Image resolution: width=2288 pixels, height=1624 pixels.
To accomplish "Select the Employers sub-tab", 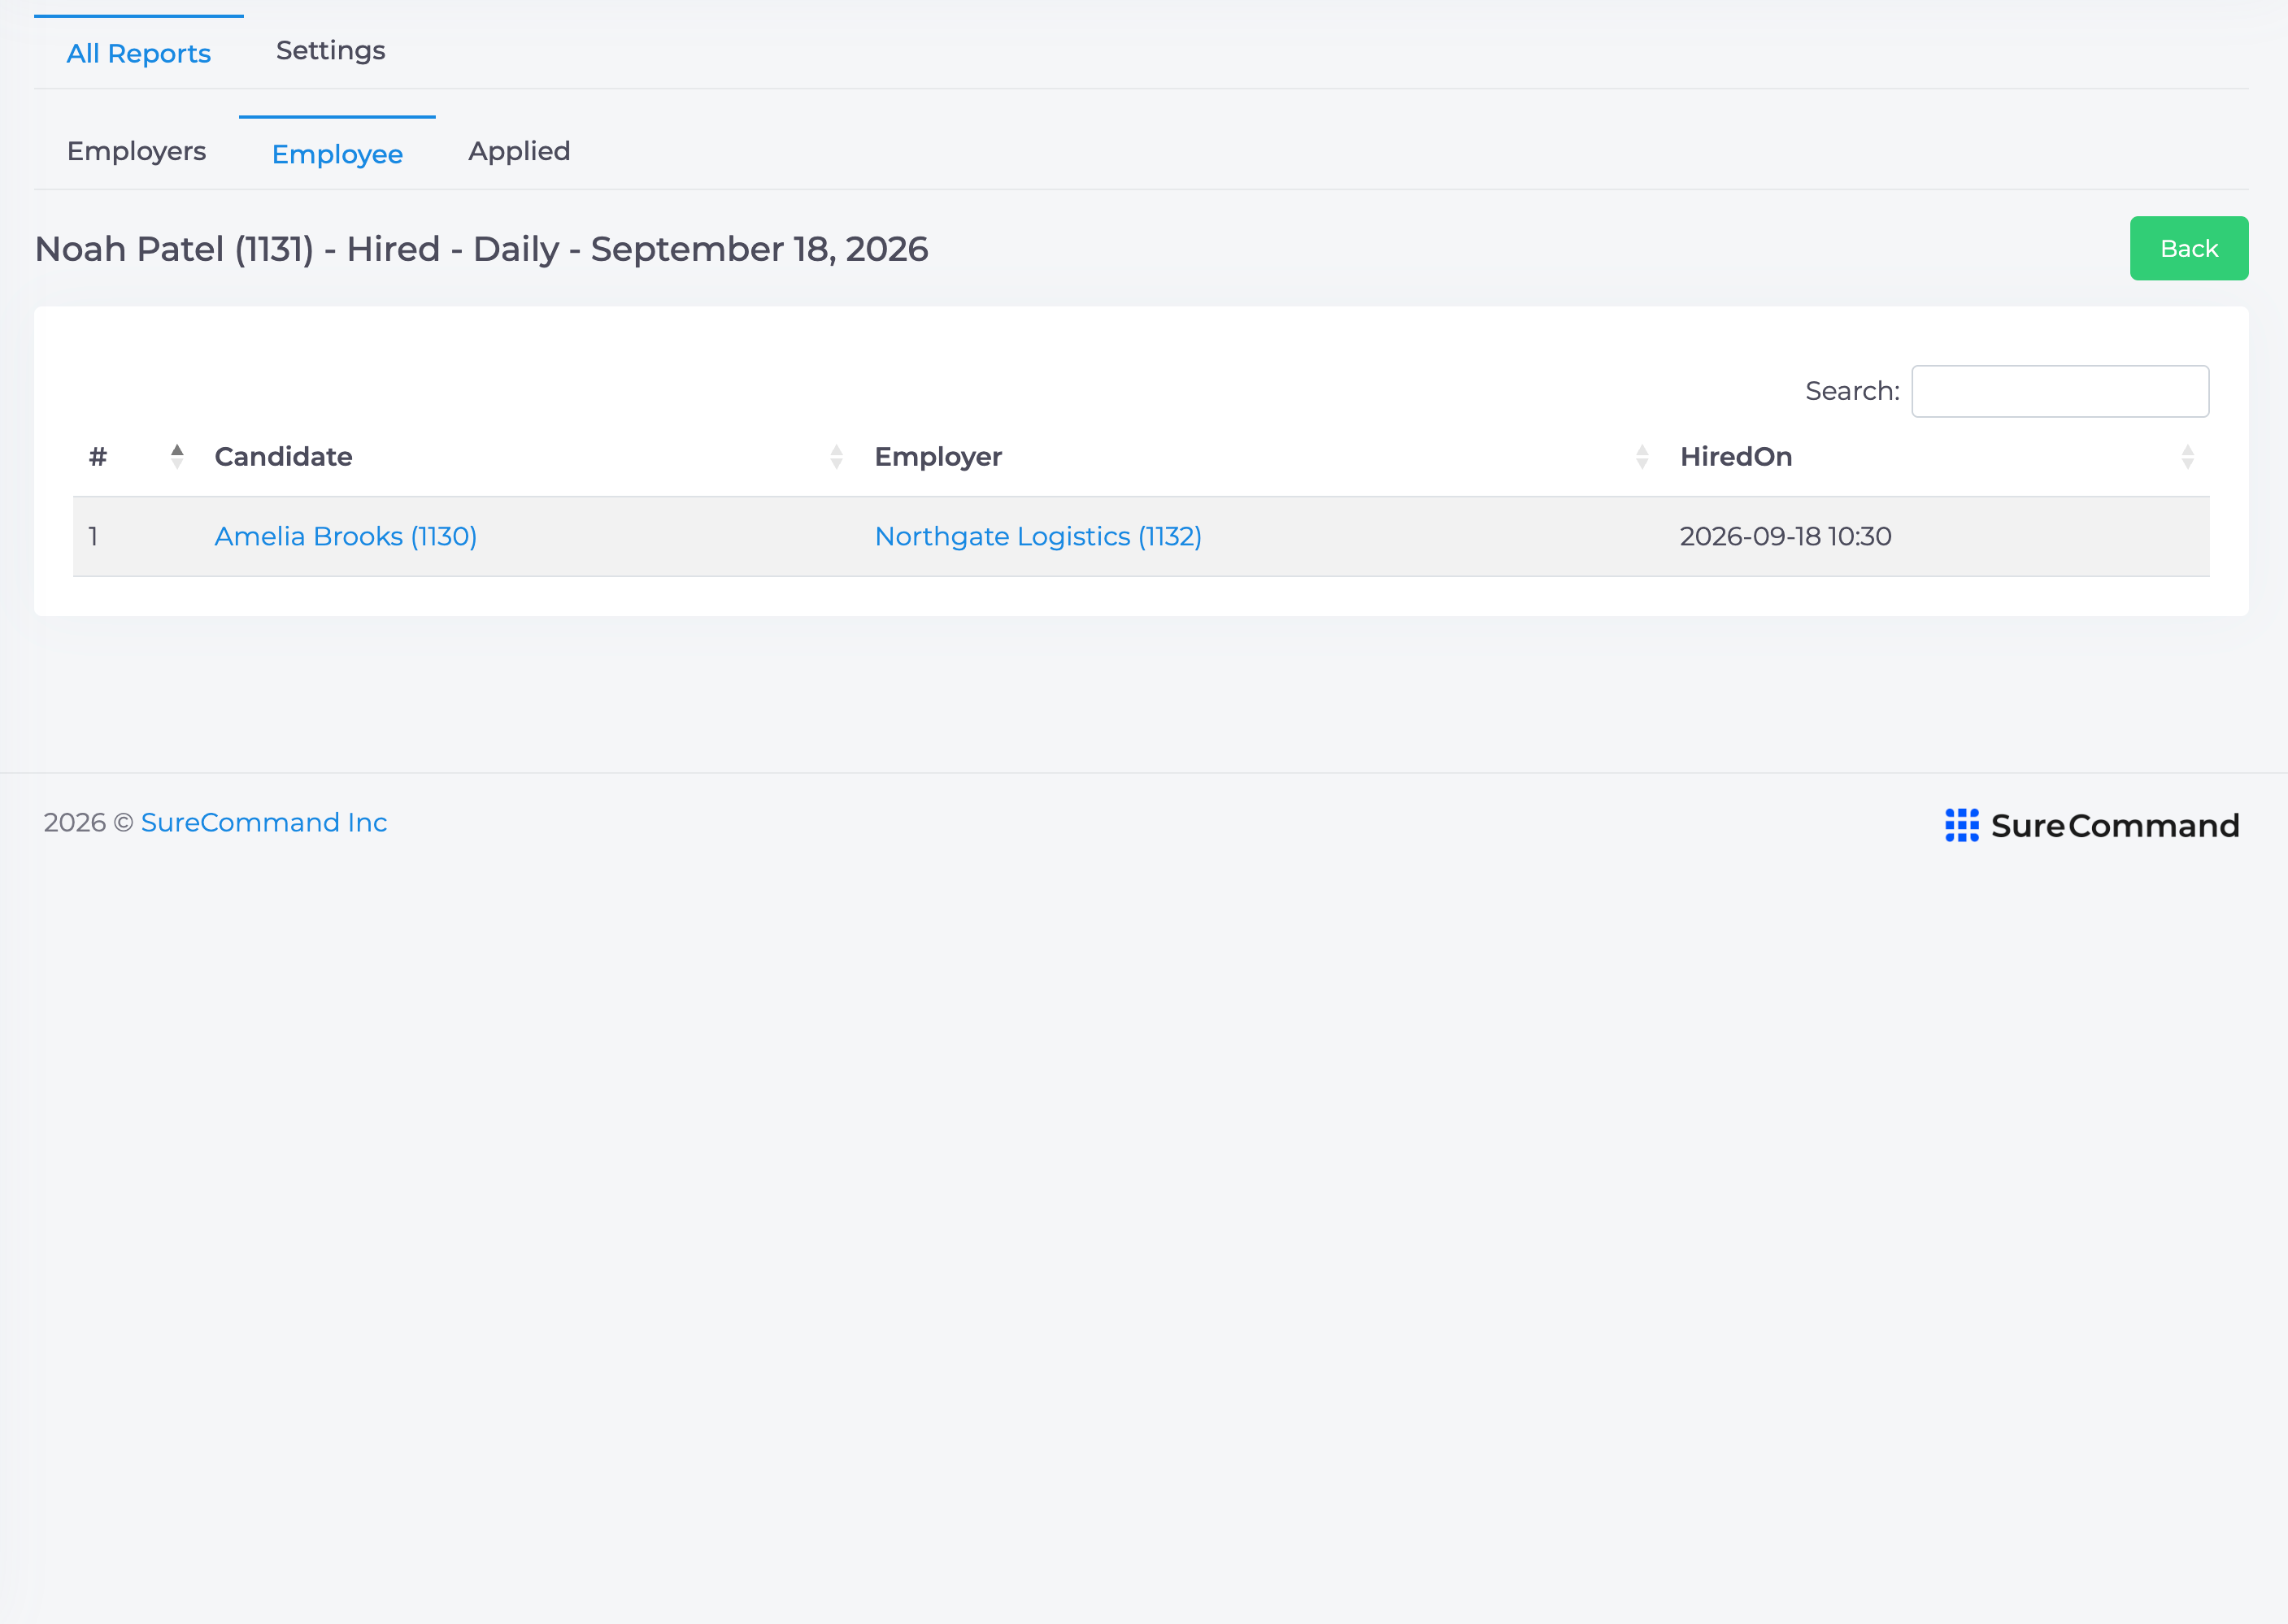I will click(136, 151).
